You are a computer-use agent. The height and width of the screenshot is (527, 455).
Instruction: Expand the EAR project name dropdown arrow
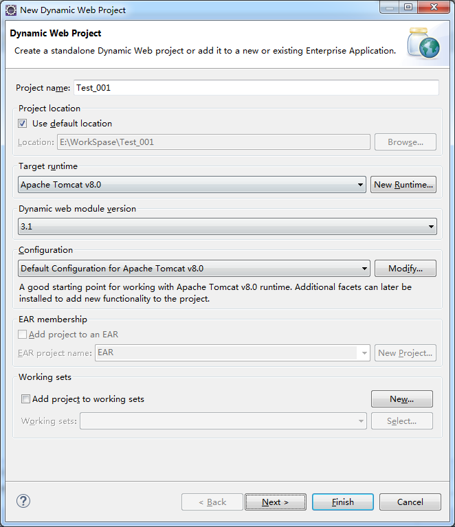(x=364, y=353)
